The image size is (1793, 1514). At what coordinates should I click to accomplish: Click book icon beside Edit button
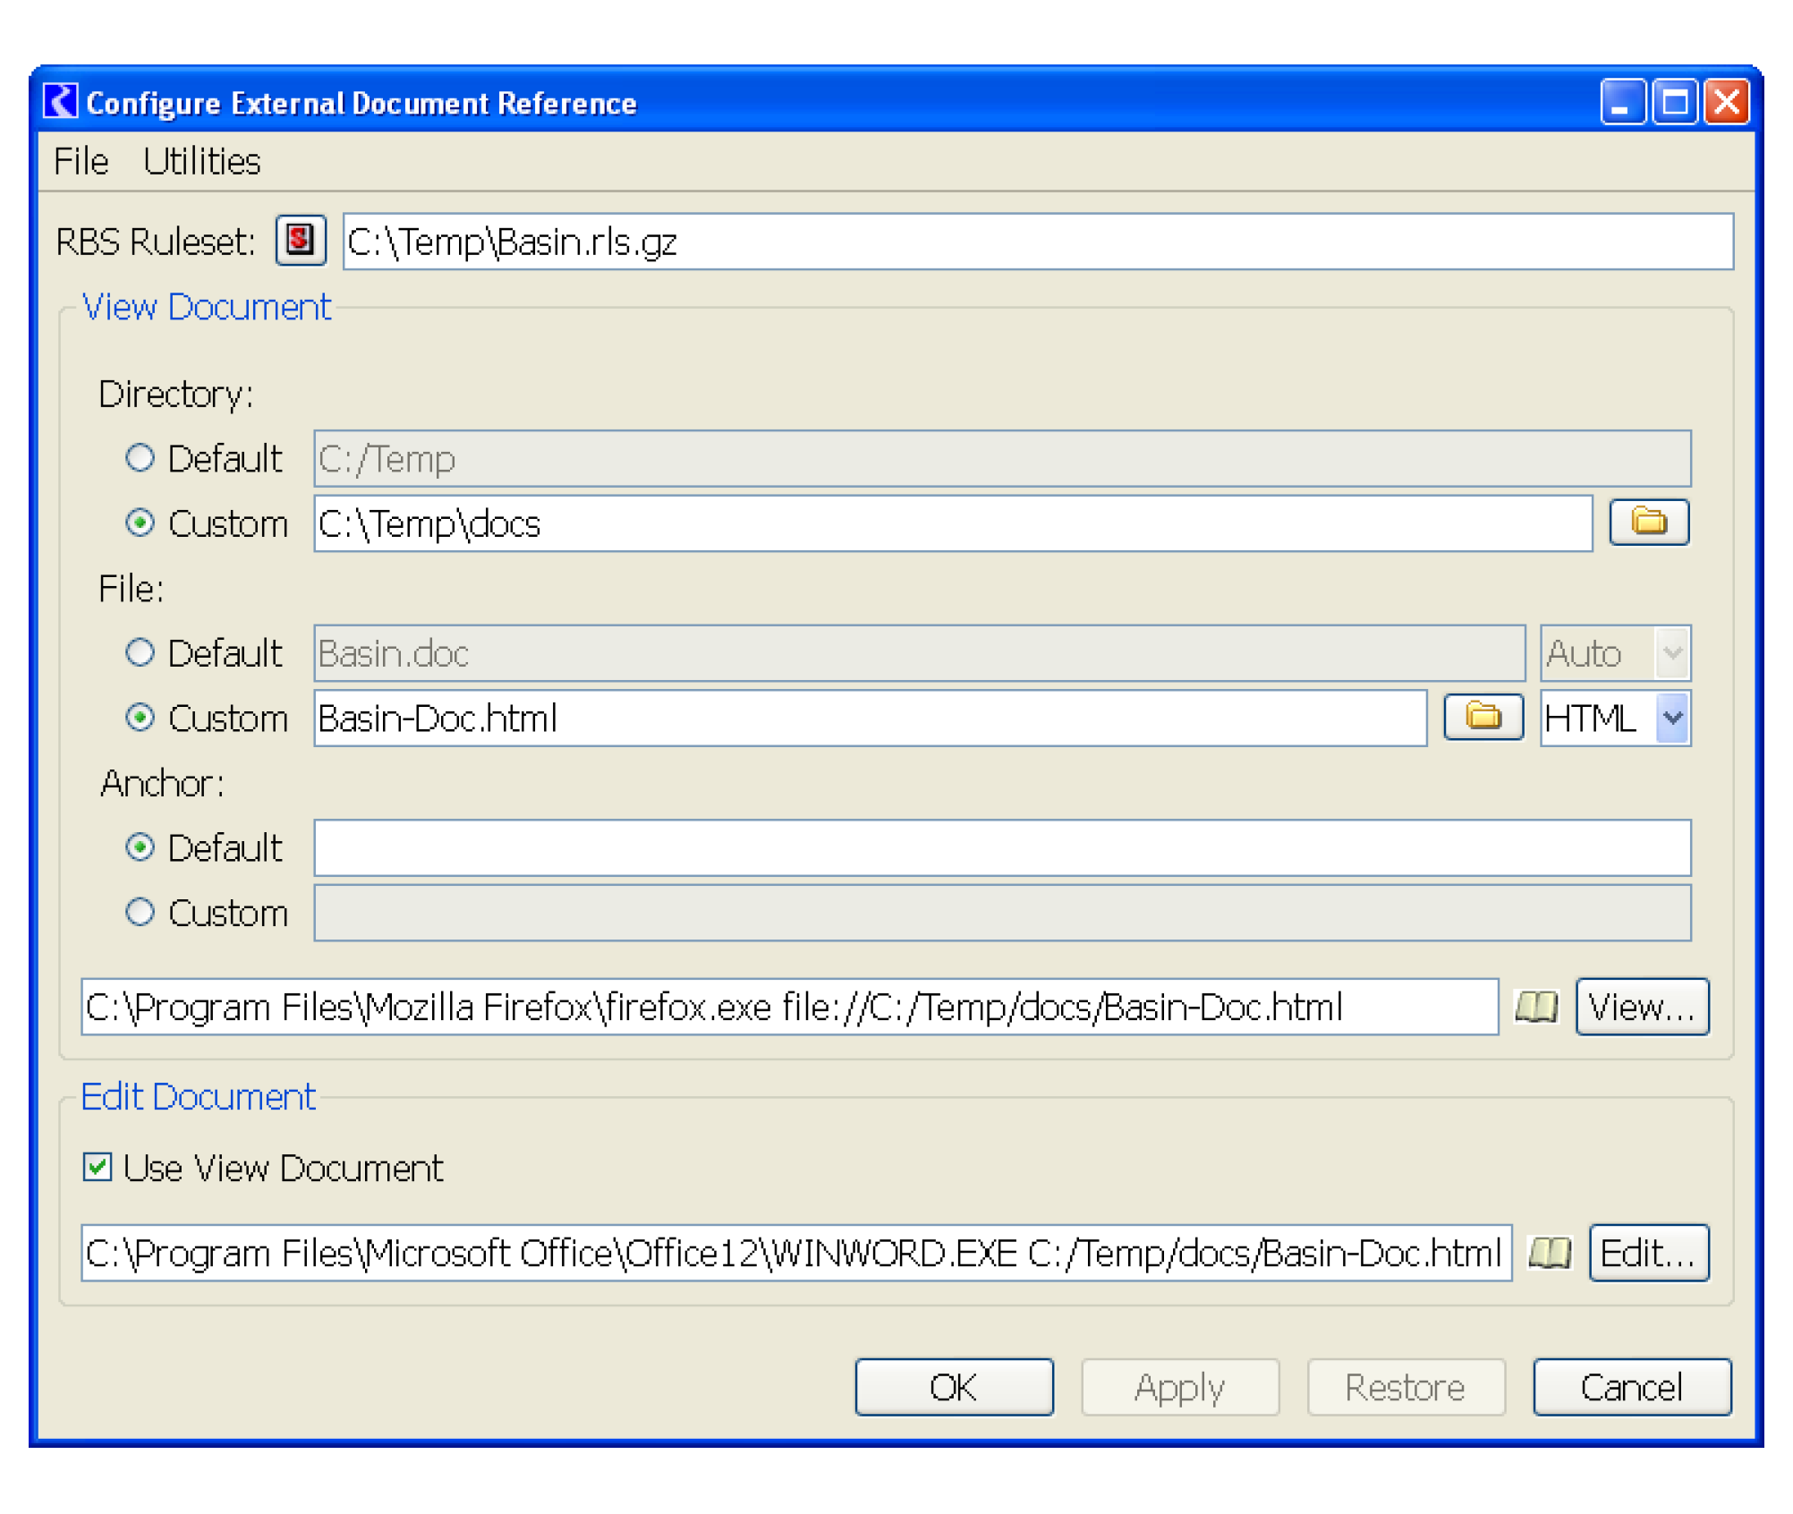tap(1549, 1253)
